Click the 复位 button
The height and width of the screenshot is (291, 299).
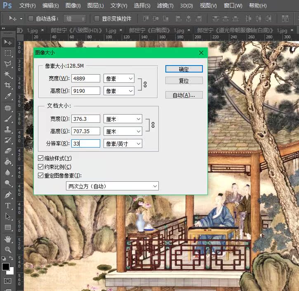tap(184, 81)
